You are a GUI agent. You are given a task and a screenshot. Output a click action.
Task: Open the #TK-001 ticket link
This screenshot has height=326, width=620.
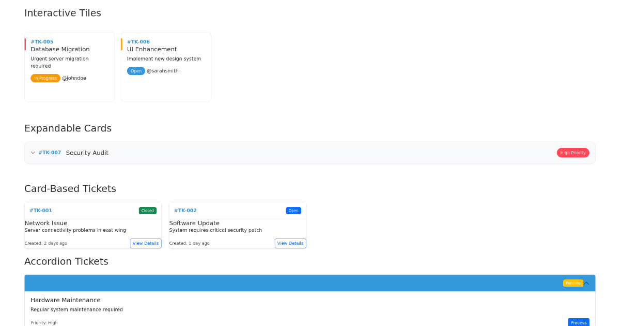pos(40,210)
